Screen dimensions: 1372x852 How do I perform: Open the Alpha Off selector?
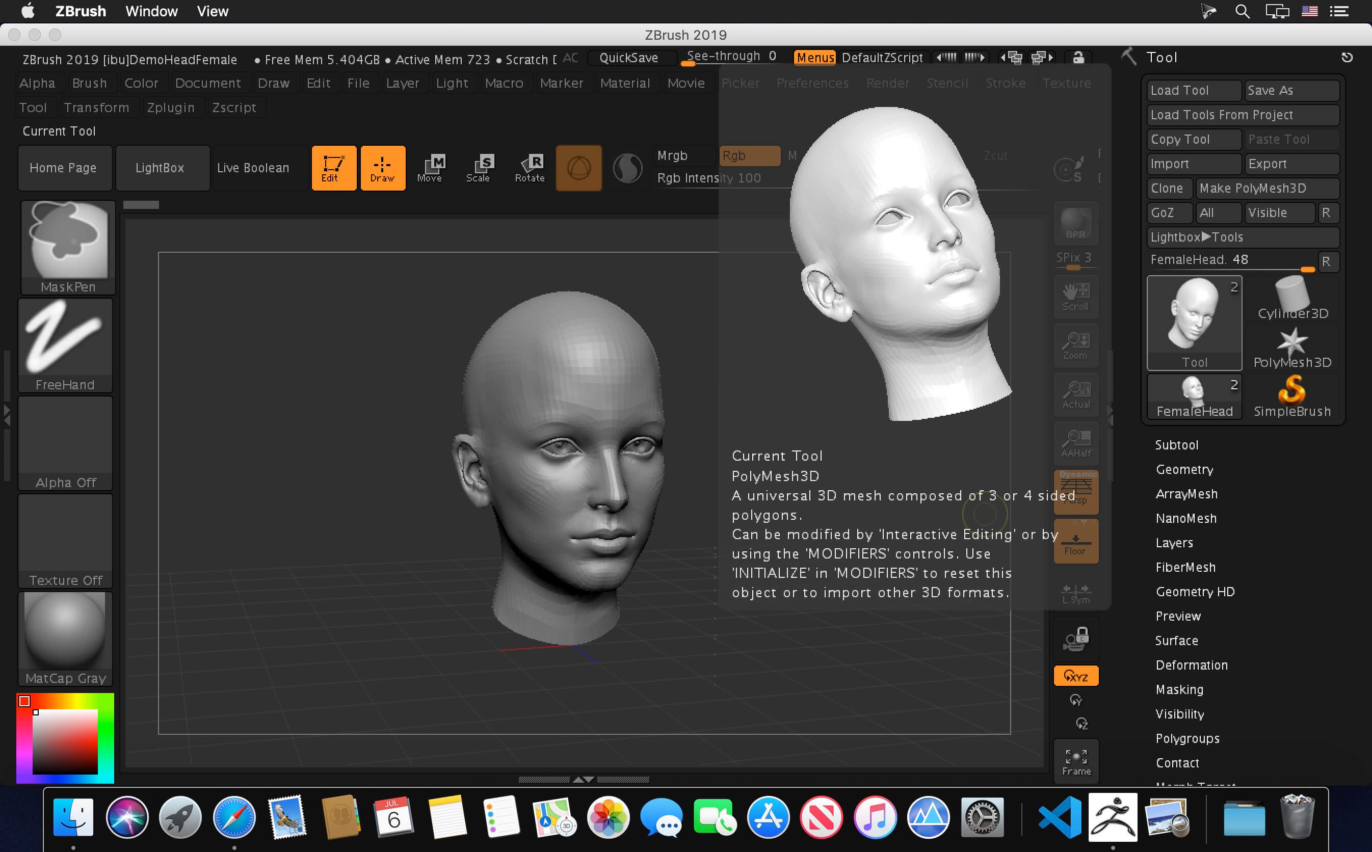[65, 443]
